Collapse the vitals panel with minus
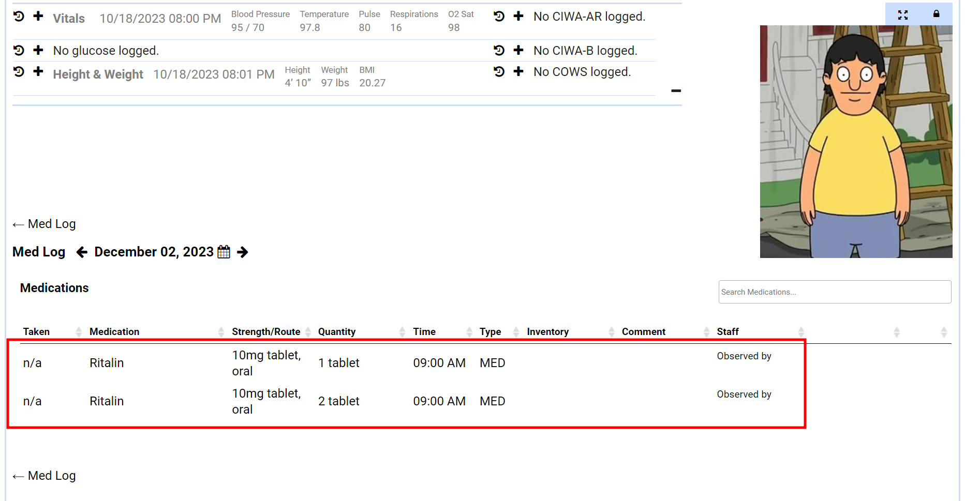This screenshot has height=501, width=965. pos(676,91)
